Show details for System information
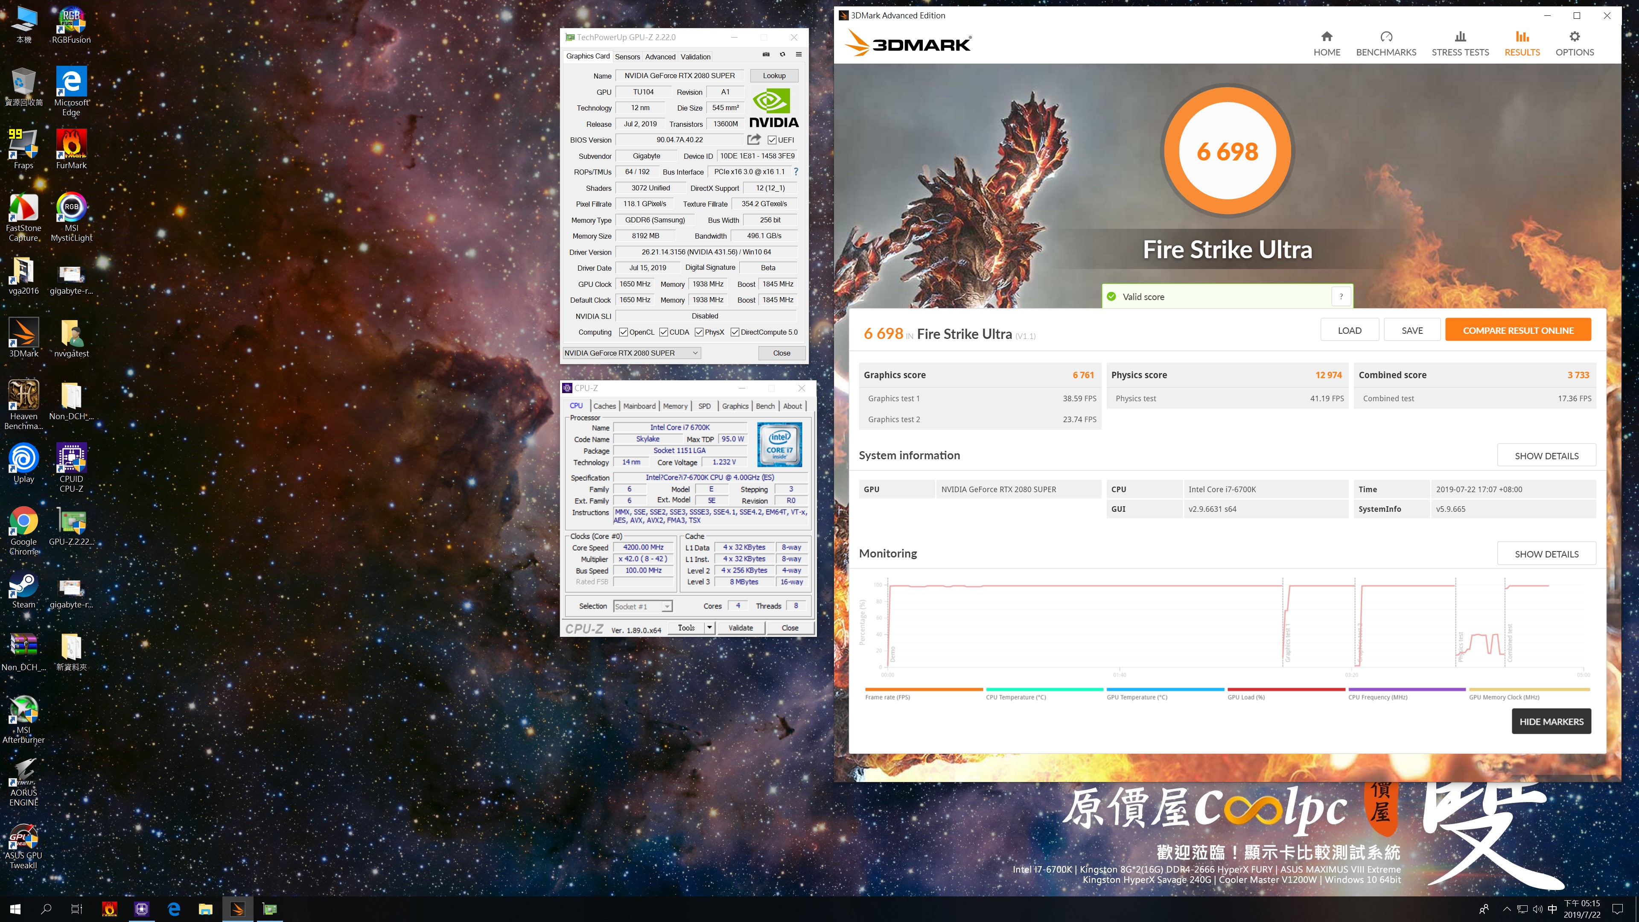The image size is (1639, 922). [1546, 455]
